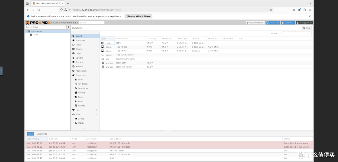This screenshot has width=338, height=162.
Task: Expand the HA menu section
Action: 97,110
